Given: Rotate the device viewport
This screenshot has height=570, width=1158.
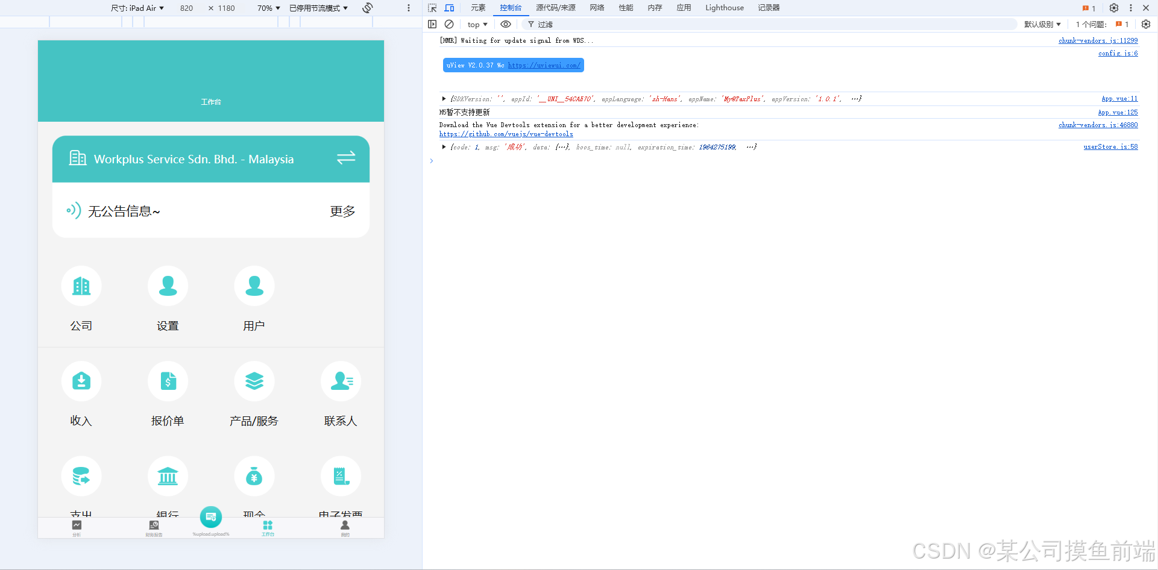Looking at the screenshot, I should point(368,8).
